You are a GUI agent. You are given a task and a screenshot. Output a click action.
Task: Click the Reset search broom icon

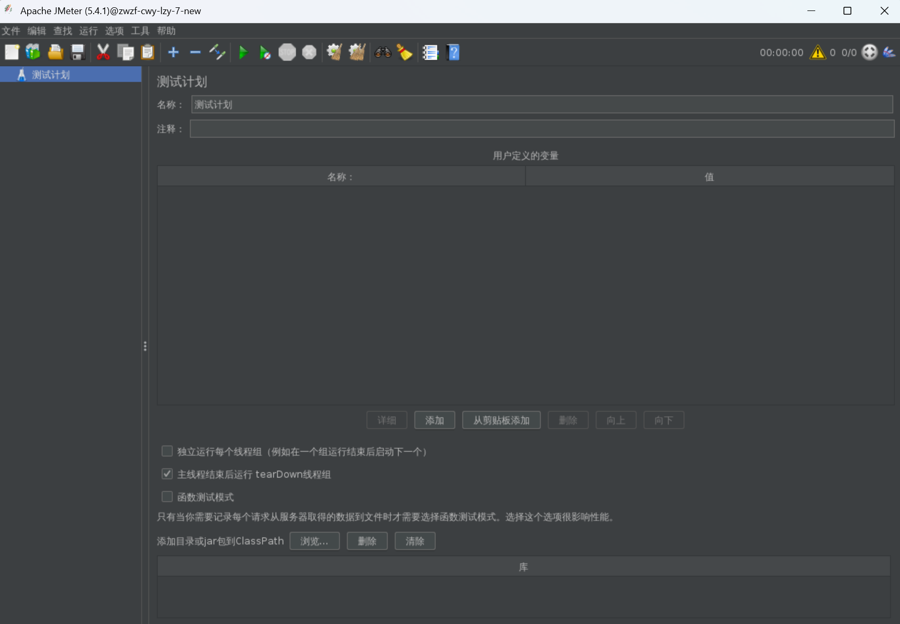point(405,52)
